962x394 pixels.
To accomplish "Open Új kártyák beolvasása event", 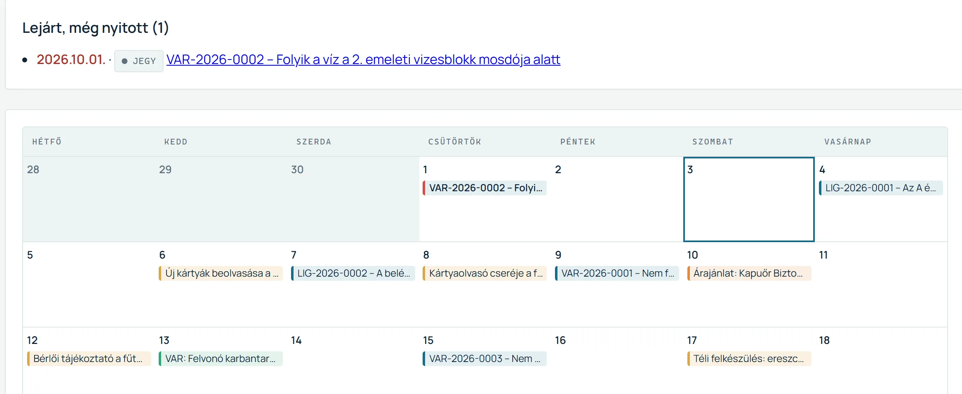I will click(x=221, y=273).
